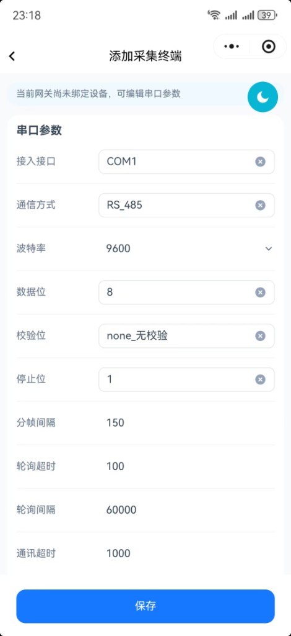Edit the 通讯超时 value 1000
This screenshot has width=291, height=636.
118,553
